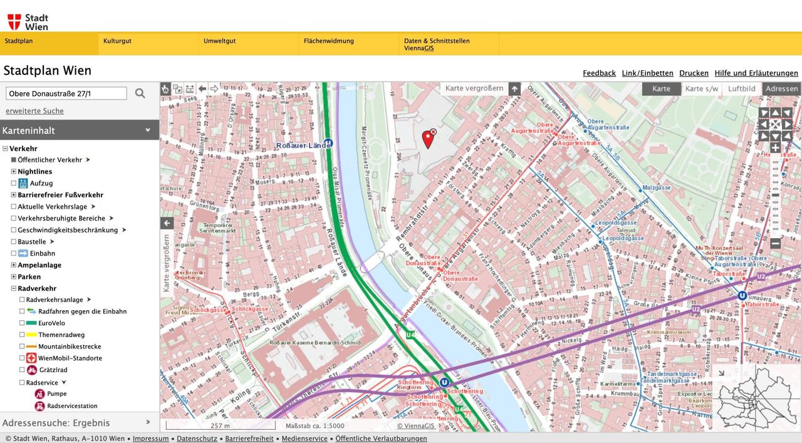Remove the red location marker
This screenshot has height=443, width=802.
(x=434, y=132)
